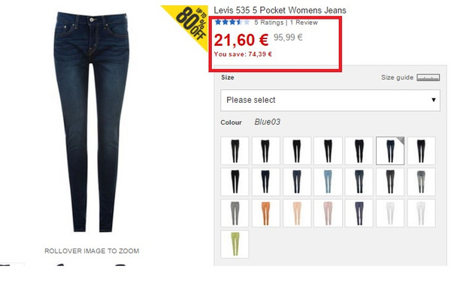Select the orange jeans colour swatch
Image resolution: width=451 pixels, height=301 pixels.
(x=266, y=213)
